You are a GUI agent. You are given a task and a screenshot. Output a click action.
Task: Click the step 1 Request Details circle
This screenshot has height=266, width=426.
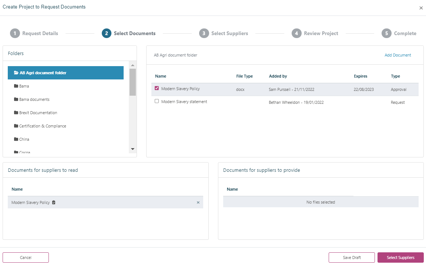coord(15,33)
